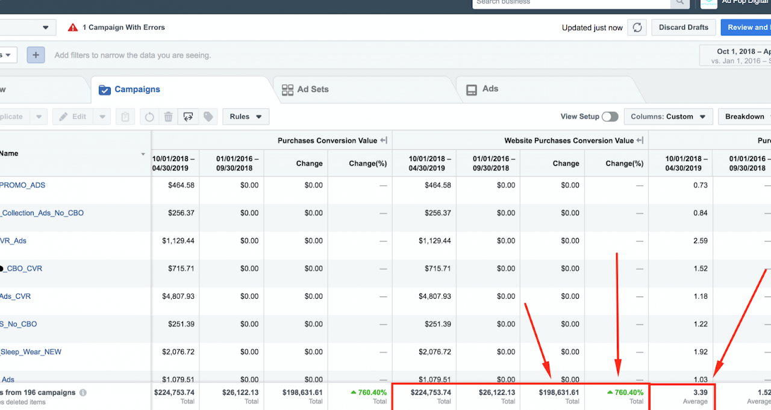Open the Name column sort arrow
This screenshot has height=410, width=771.
click(143, 155)
